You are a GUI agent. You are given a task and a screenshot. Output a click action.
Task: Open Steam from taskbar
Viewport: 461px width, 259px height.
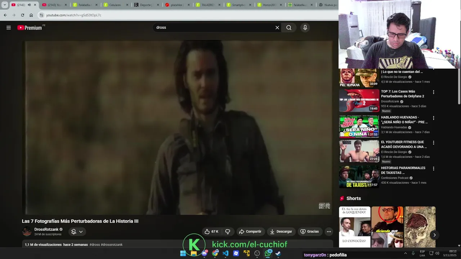point(278,253)
